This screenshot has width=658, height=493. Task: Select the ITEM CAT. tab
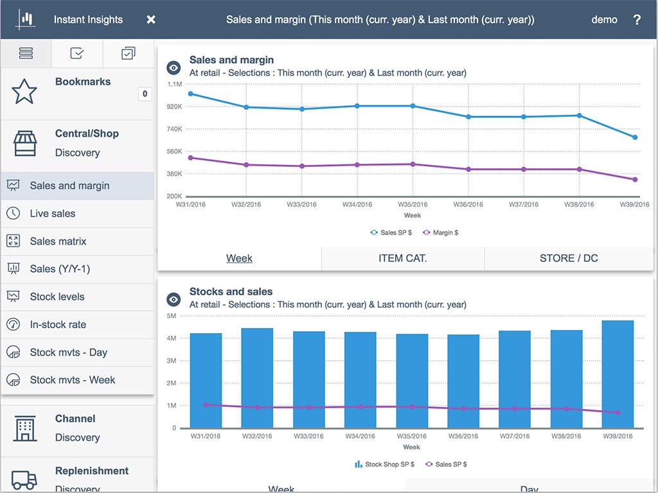(403, 258)
